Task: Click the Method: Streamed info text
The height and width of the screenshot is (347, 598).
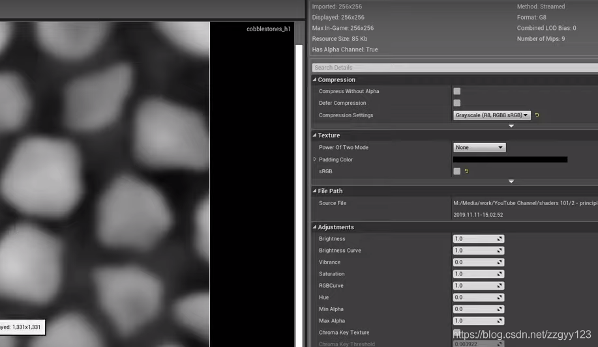Action: point(541,7)
